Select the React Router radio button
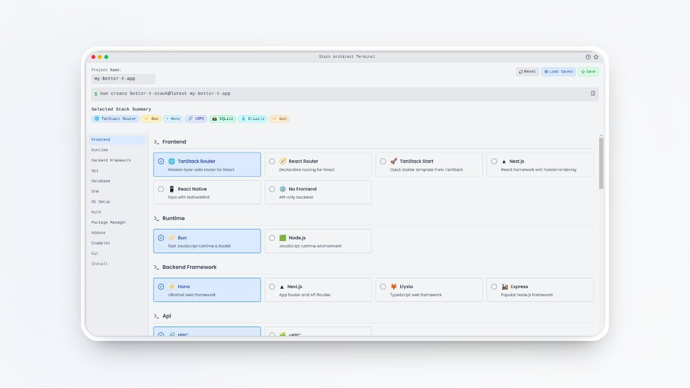 (x=272, y=161)
